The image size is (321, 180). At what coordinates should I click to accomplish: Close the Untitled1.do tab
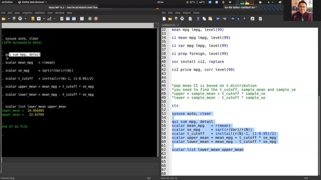(x=178, y=25)
